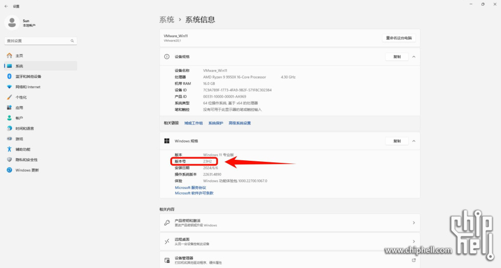Select 网络和 Internet menu label
Screen dimensions: 501x268
click(28, 87)
